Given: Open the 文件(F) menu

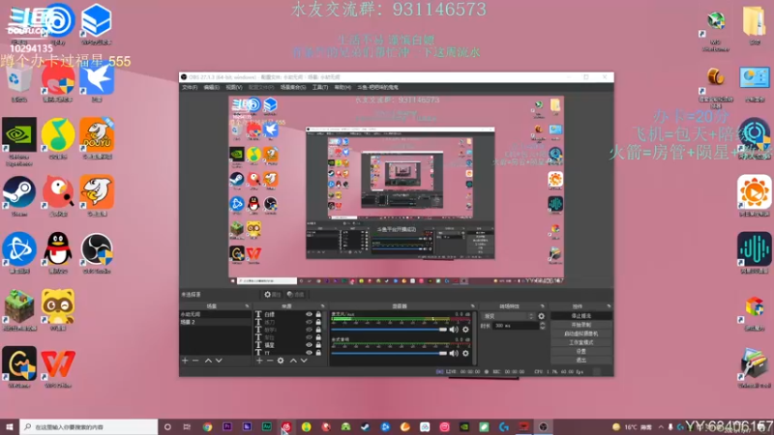Looking at the screenshot, I should pos(190,87).
